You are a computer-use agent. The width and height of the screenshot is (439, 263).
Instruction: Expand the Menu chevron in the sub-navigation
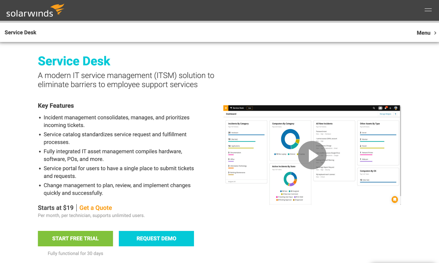point(435,33)
